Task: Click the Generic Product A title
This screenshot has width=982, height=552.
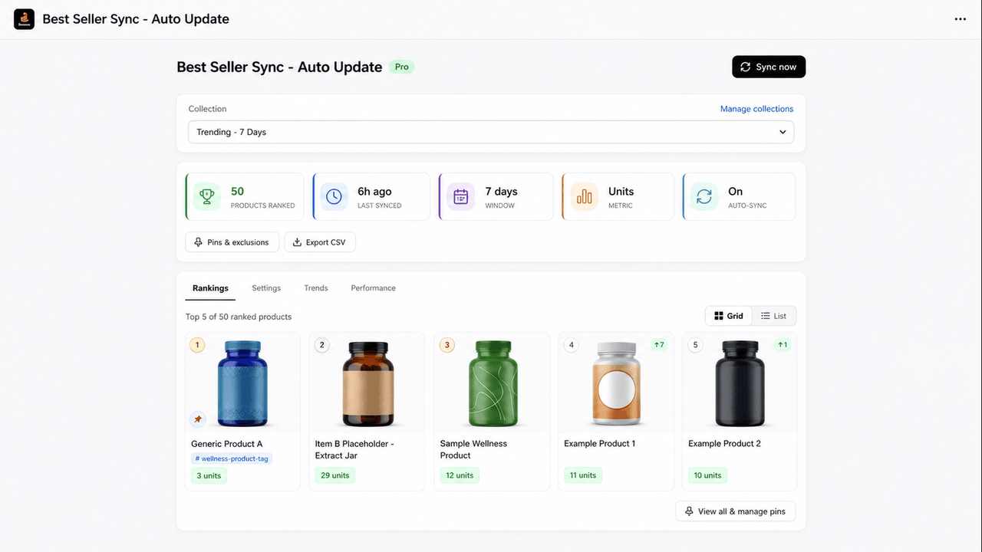Action: pyautogui.click(x=227, y=444)
